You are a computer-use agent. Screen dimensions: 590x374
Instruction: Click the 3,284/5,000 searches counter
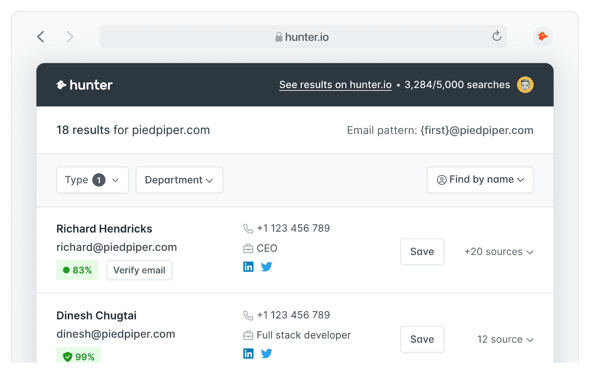(457, 85)
